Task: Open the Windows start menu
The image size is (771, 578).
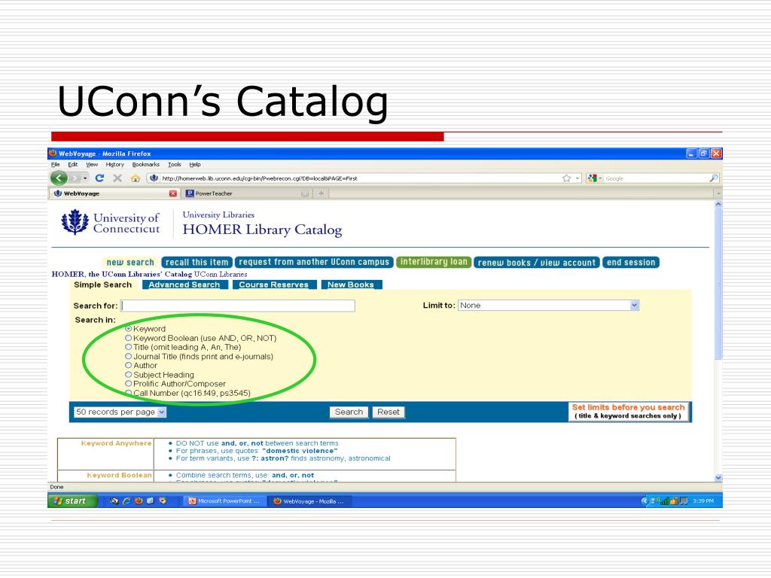Action: coord(73,500)
